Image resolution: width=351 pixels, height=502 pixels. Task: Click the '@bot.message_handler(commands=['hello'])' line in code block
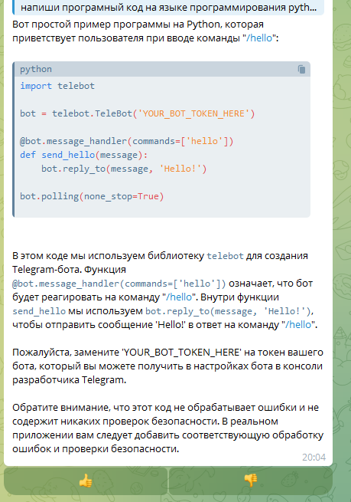(127, 141)
